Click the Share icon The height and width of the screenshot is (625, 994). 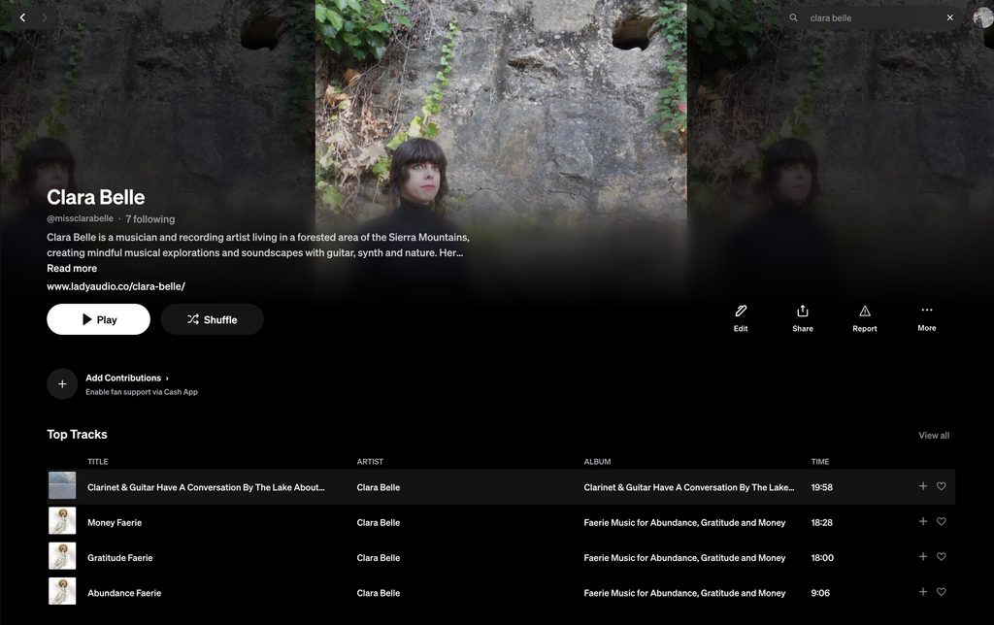click(803, 312)
